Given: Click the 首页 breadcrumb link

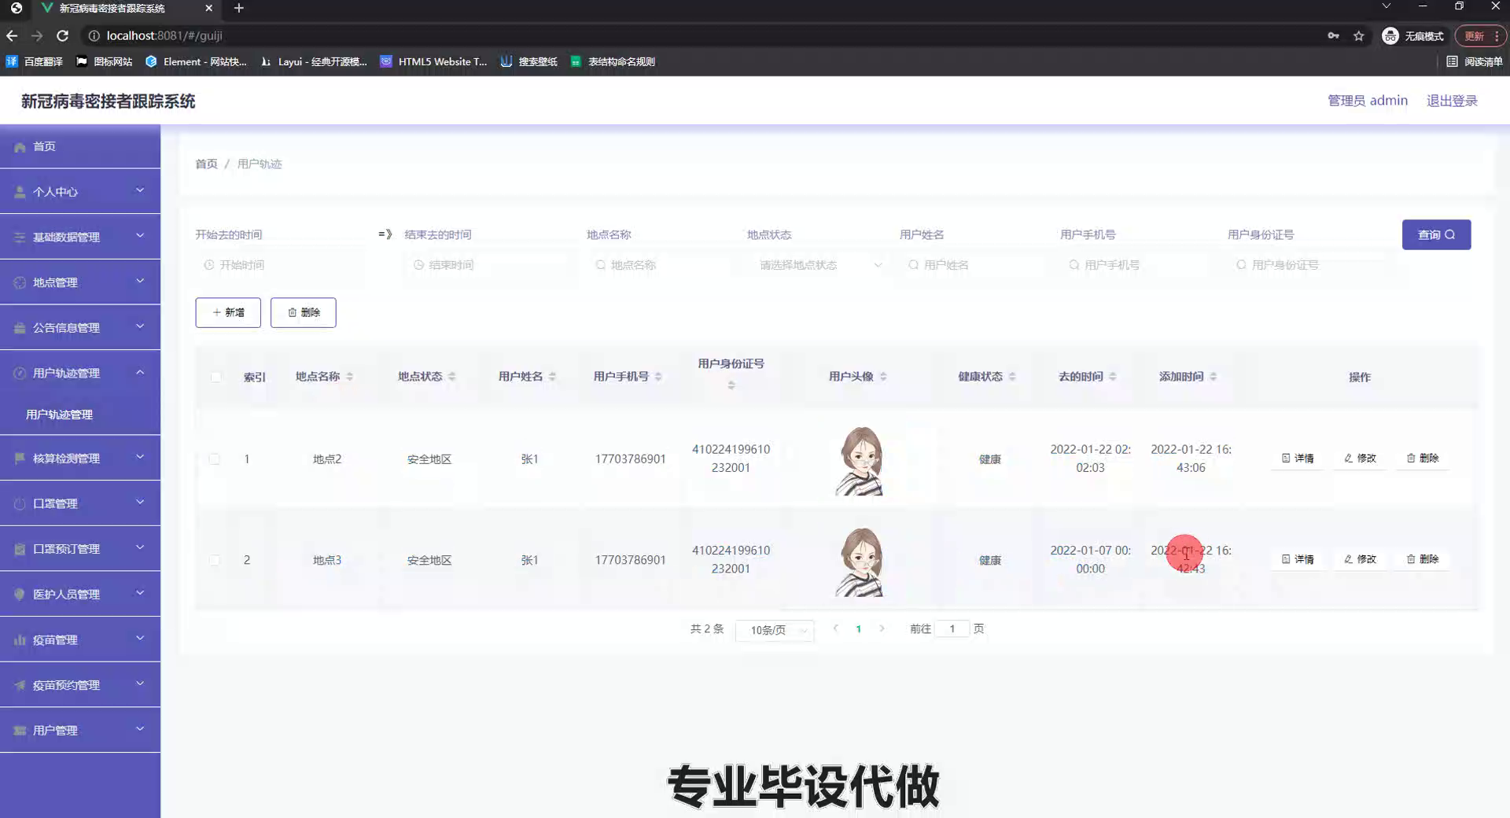Looking at the screenshot, I should click(x=206, y=164).
